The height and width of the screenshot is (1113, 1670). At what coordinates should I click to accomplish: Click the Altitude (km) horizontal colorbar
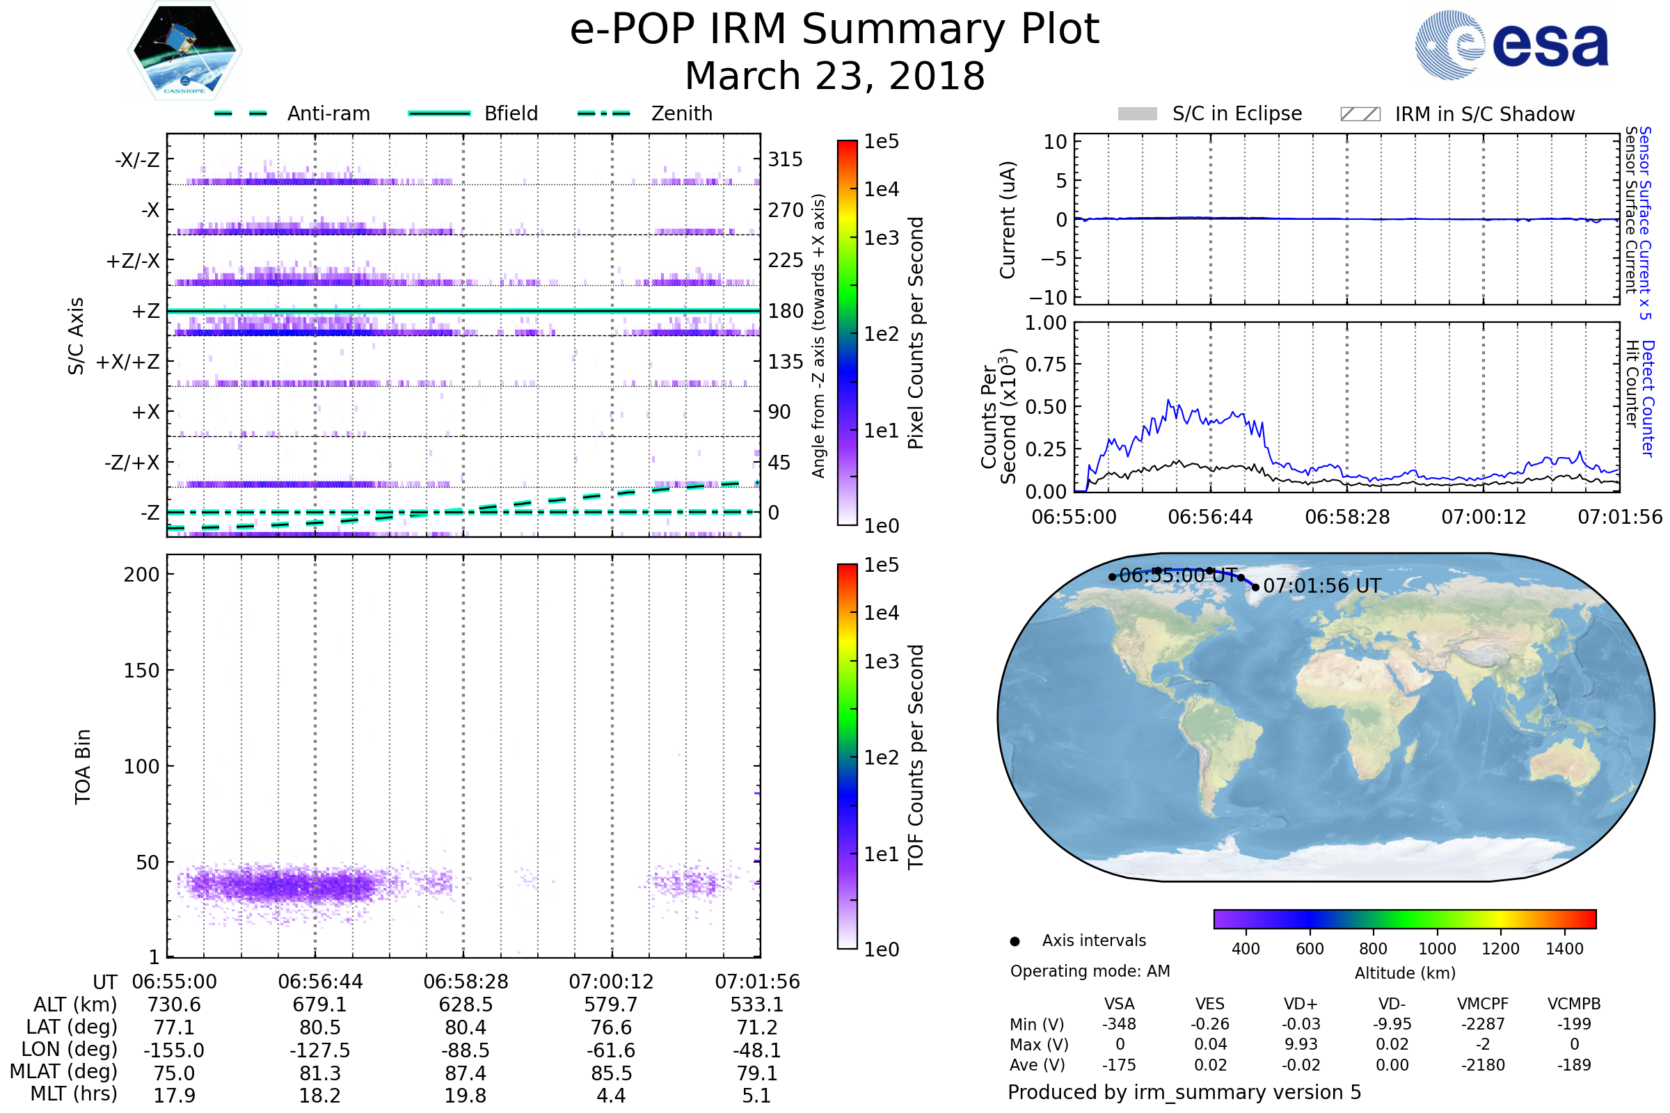(x=1404, y=918)
